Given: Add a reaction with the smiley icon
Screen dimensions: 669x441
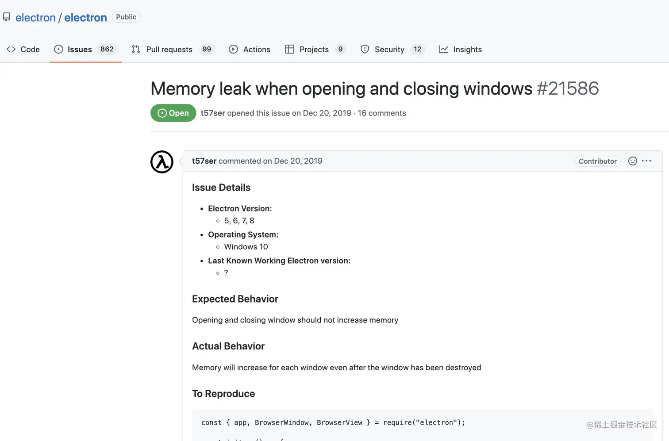Looking at the screenshot, I should tap(632, 161).
